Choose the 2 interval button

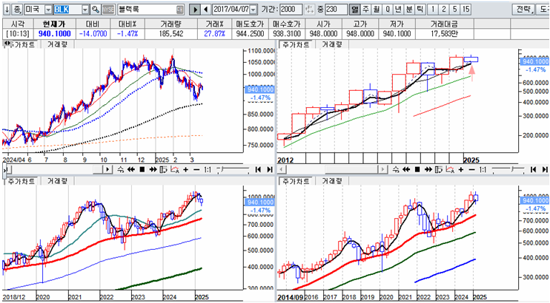[x=444, y=10]
